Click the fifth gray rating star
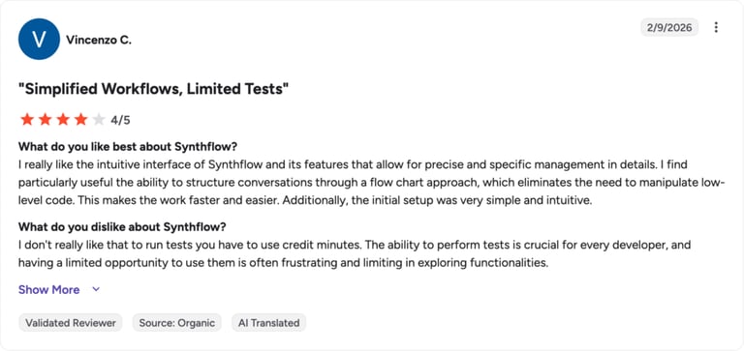This screenshot has width=744, height=351. (99, 120)
